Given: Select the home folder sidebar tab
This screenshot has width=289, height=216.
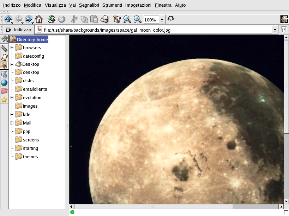Looking at the screenshot, I should pos(4,65).
